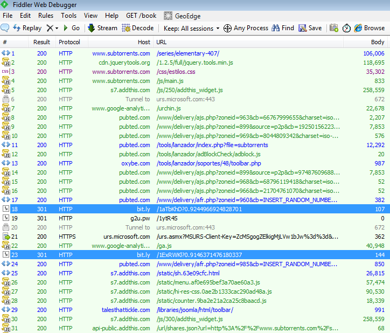Viewport: 390px width, 333px height.
Task: Open Keep: All sessions dropdown
Action: tap(191, 29)
